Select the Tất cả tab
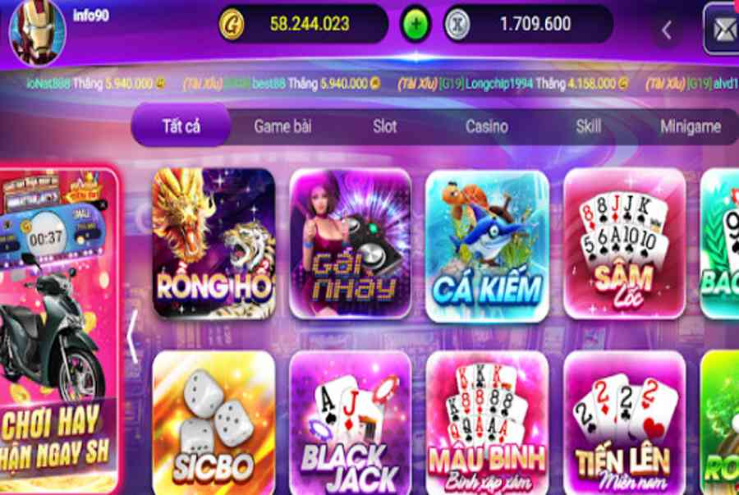Viewport: 739px width, 495px height. [181, 126]
